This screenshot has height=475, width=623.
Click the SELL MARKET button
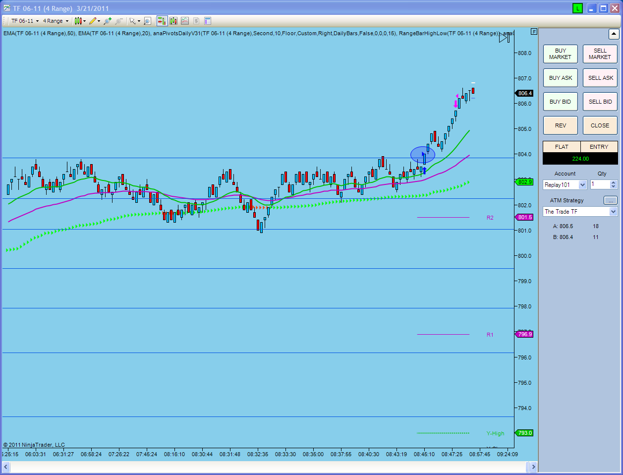point(600,54)
